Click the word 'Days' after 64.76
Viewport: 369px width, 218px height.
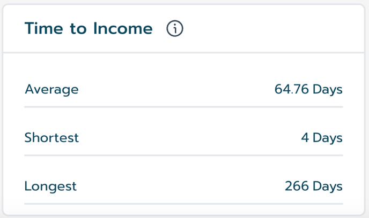pyautogui.click(x=328, y=90)
